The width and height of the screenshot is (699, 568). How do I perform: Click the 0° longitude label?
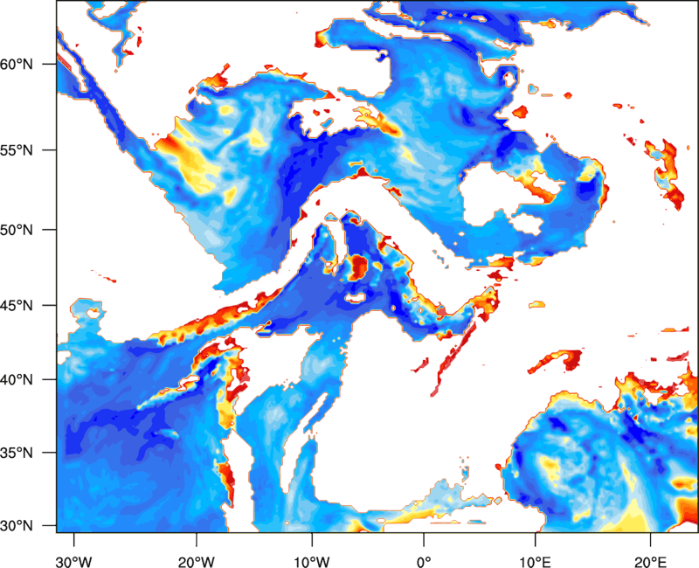[424, 562]
